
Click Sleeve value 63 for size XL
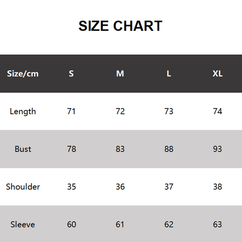(x=217, y=224)
